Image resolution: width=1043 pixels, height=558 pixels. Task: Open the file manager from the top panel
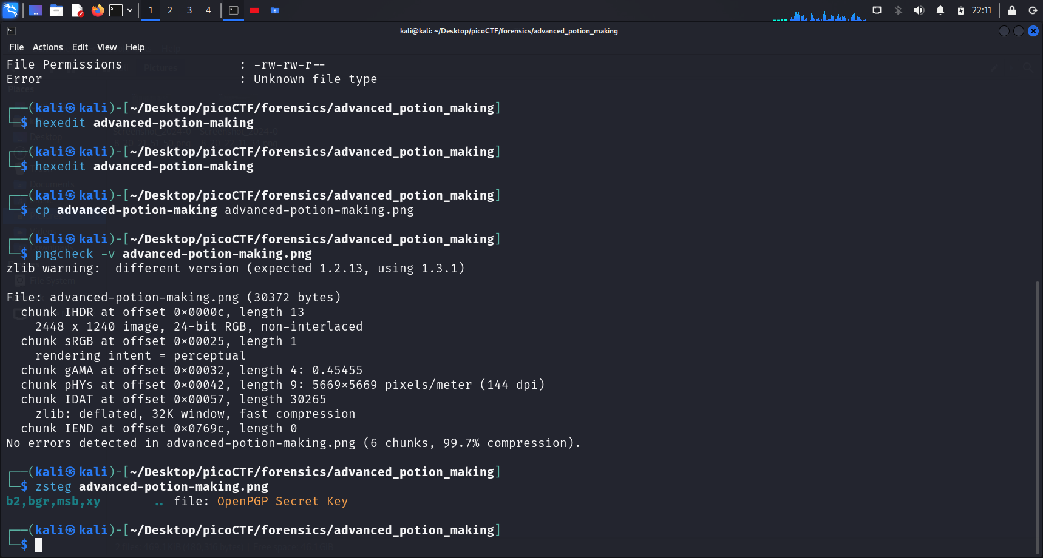tap(56, 10)
